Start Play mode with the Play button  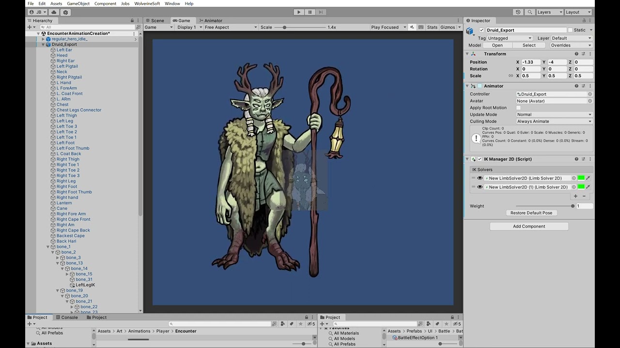click(x=299, y=12)
